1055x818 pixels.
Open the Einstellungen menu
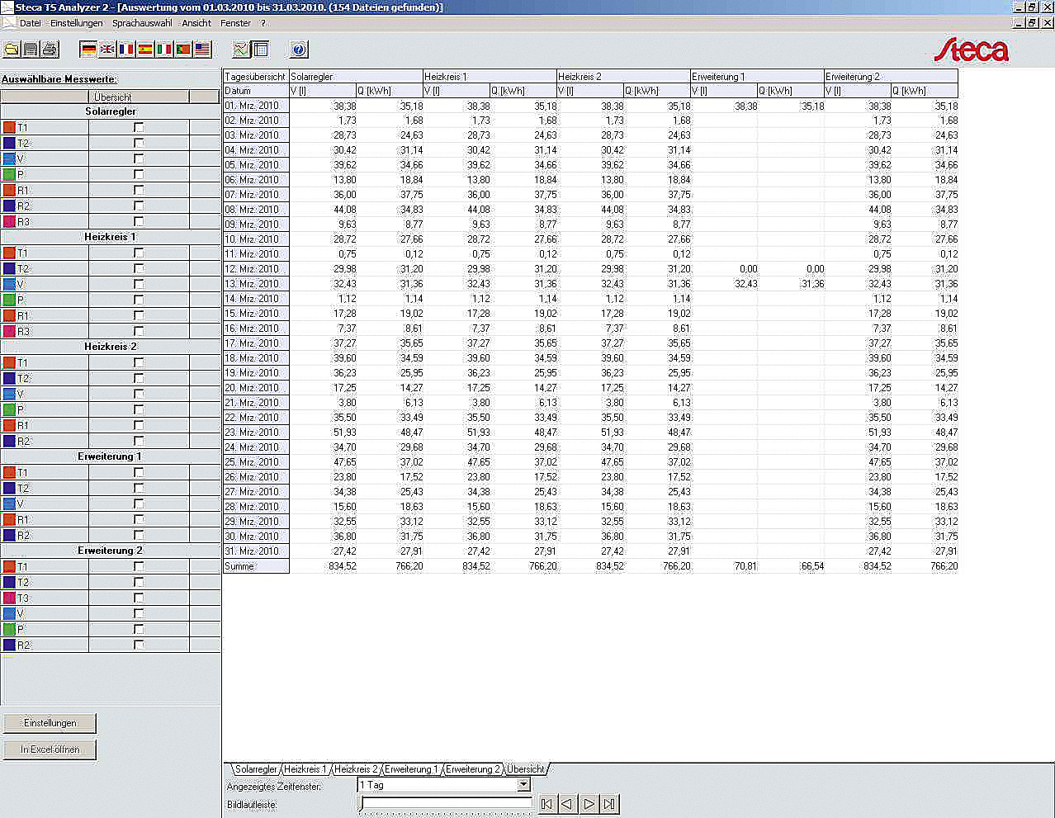[x=76, y=23]
